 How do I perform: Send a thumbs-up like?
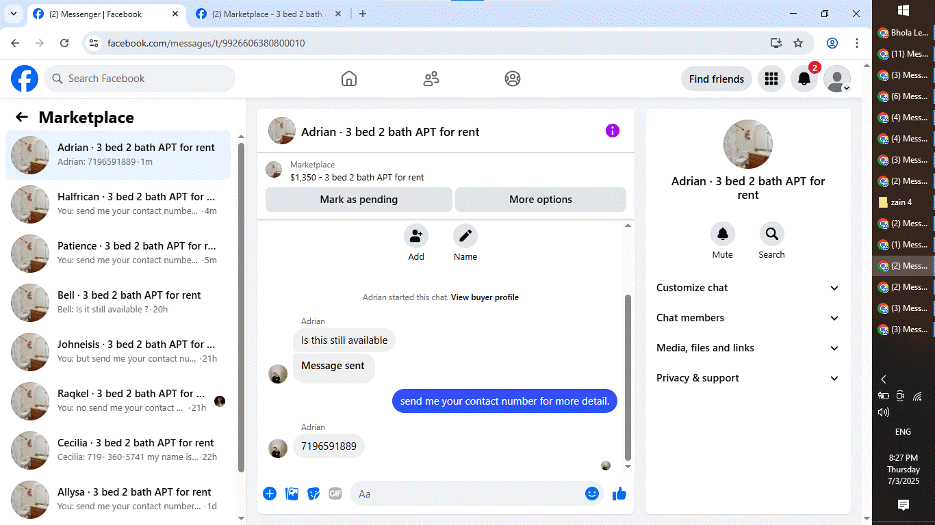[619, 494]
